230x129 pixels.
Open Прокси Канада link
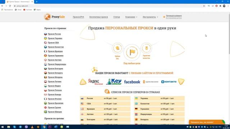(x=54, y=95)
